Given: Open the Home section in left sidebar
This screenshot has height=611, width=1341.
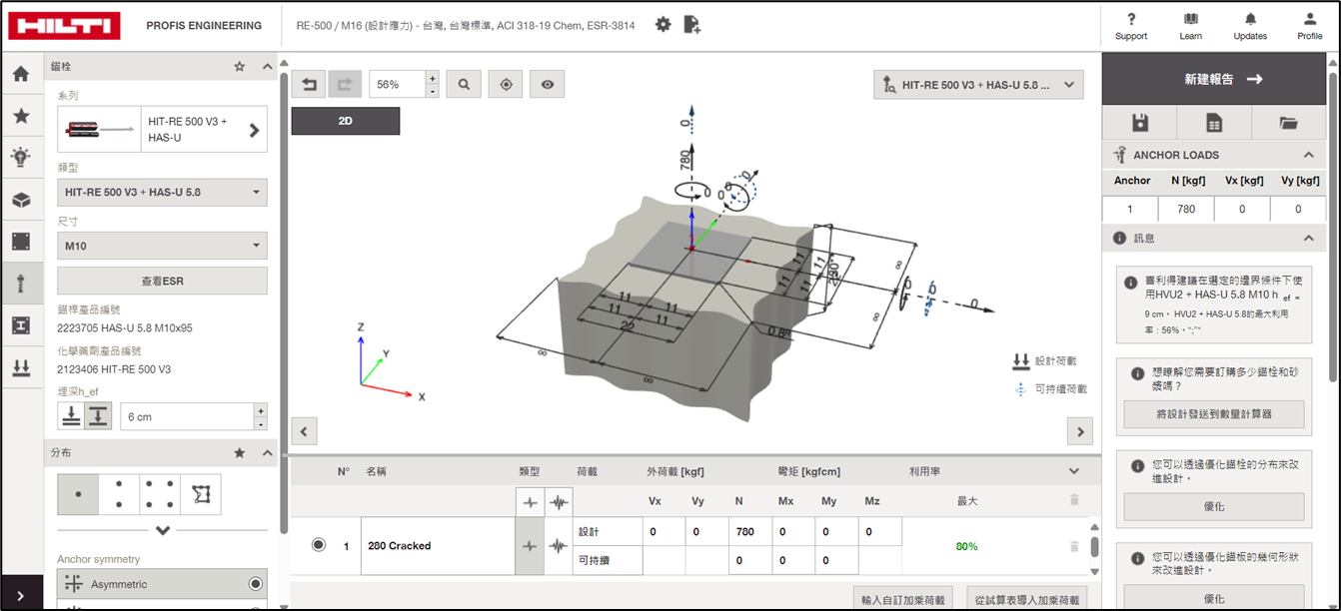Looking at the screenshot, I should (21, 74).
